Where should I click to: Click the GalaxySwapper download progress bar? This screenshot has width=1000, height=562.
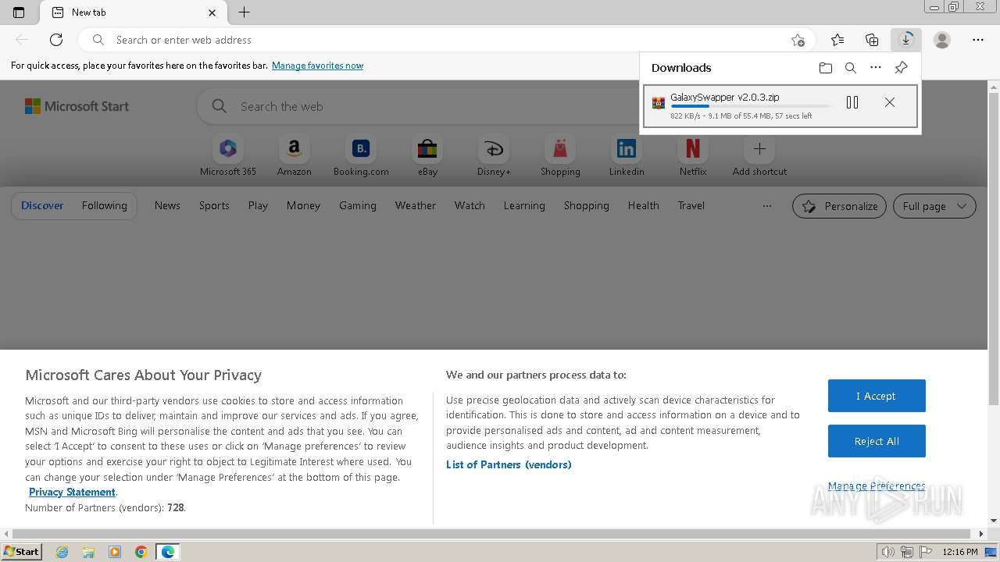(x=751, y=106)
